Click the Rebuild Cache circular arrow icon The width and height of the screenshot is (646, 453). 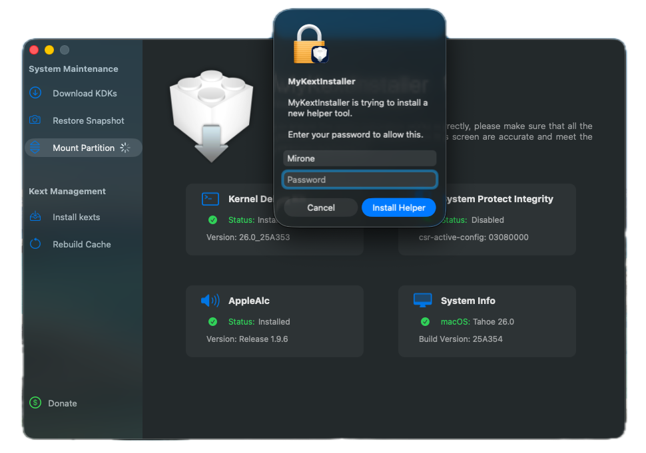click(35, 244)
